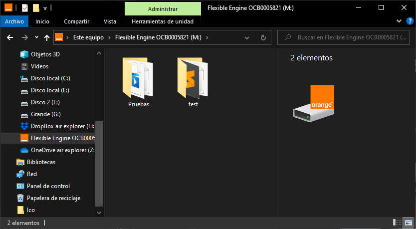Screen dimensions: 416x229
Task: Open the test folder
Action: tap(193, 82)
